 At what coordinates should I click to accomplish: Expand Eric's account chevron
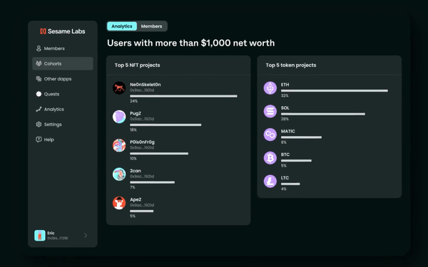click(x=86, y=236)
